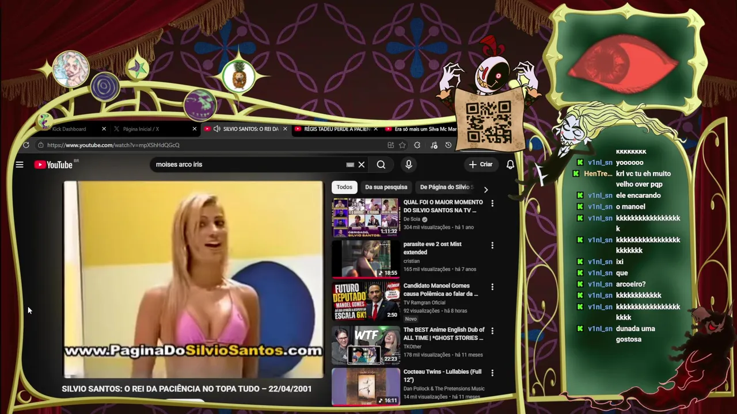The height and width of the screenshot is (414, 737).
Task: Visit Dan Pollock & The Pretensions Music channel
Action: click(444, 389)
